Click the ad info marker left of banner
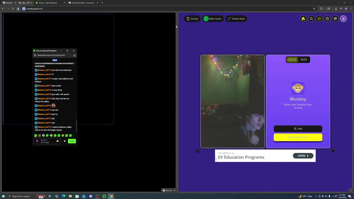The image size is (354, 199). [x=197, y=151]
